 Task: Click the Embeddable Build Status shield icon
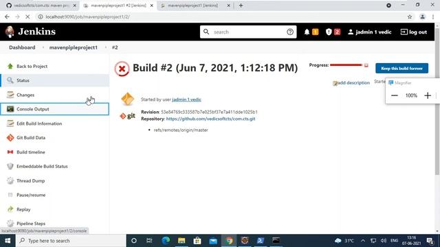pyautogui.click(x=10, y=166)
